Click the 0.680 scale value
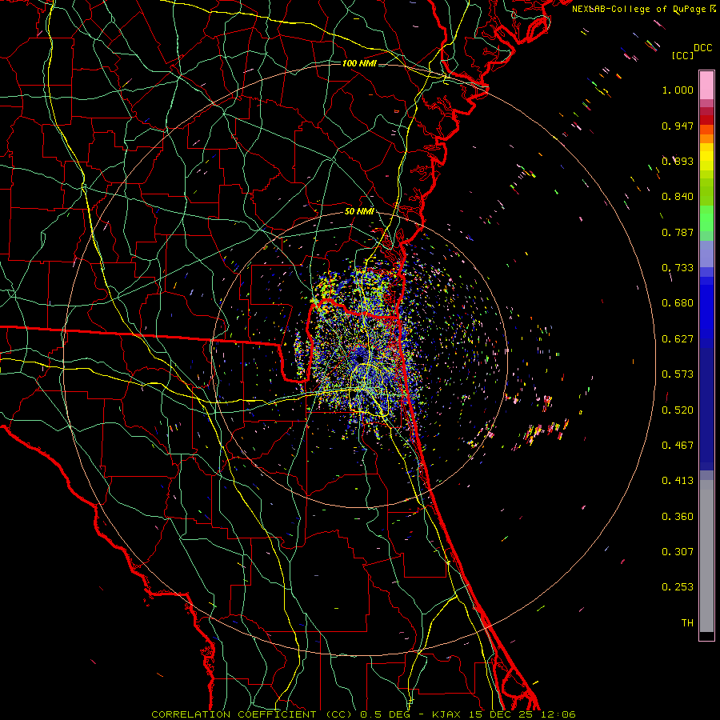 tap(678, 303)
